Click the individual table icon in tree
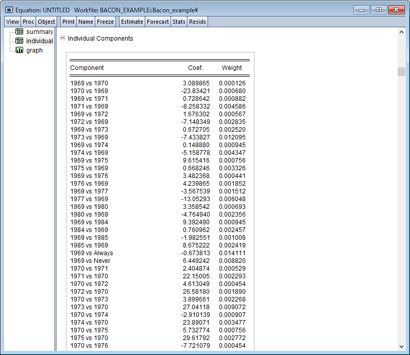This screenshot has width=410, height=355. point(19,41)
